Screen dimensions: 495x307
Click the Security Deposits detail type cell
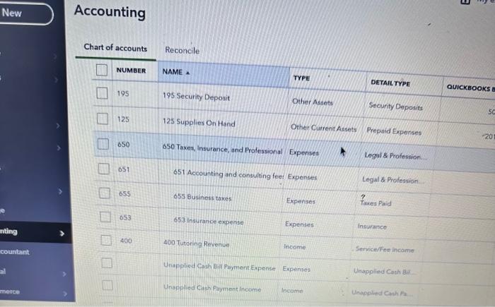click(x=395, y=107)
